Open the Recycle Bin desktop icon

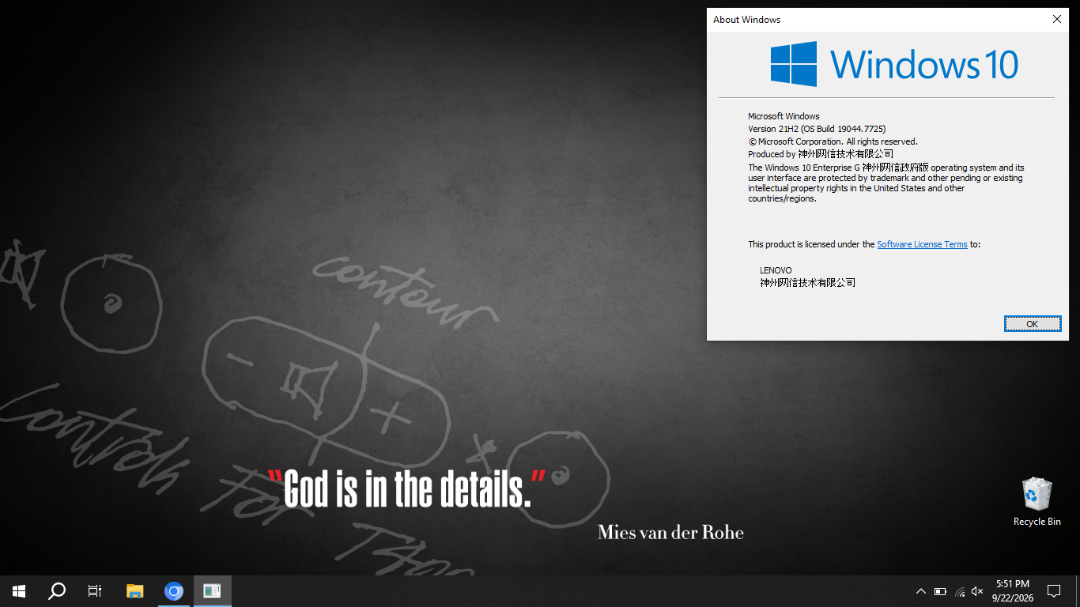1037,501
